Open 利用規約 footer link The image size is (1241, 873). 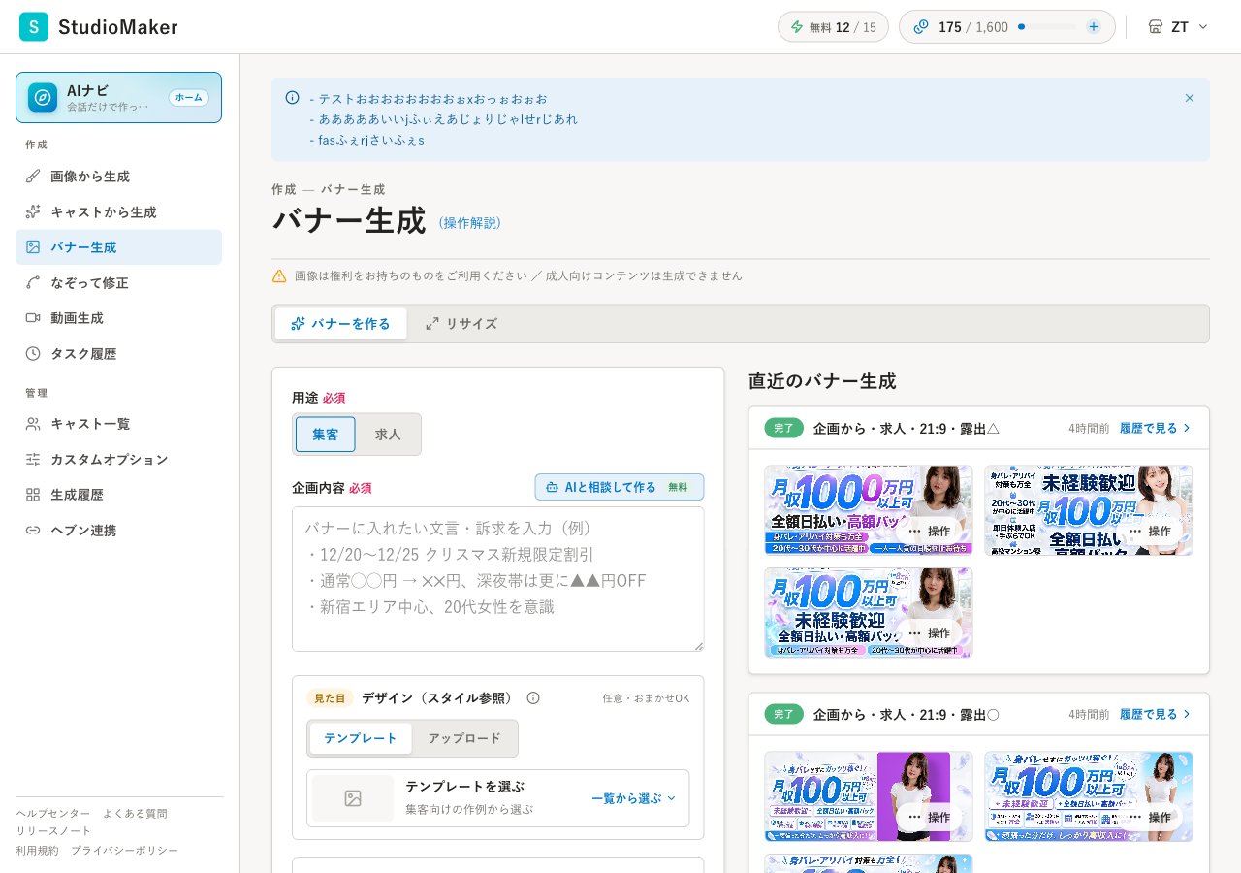[x=37, y=850]
